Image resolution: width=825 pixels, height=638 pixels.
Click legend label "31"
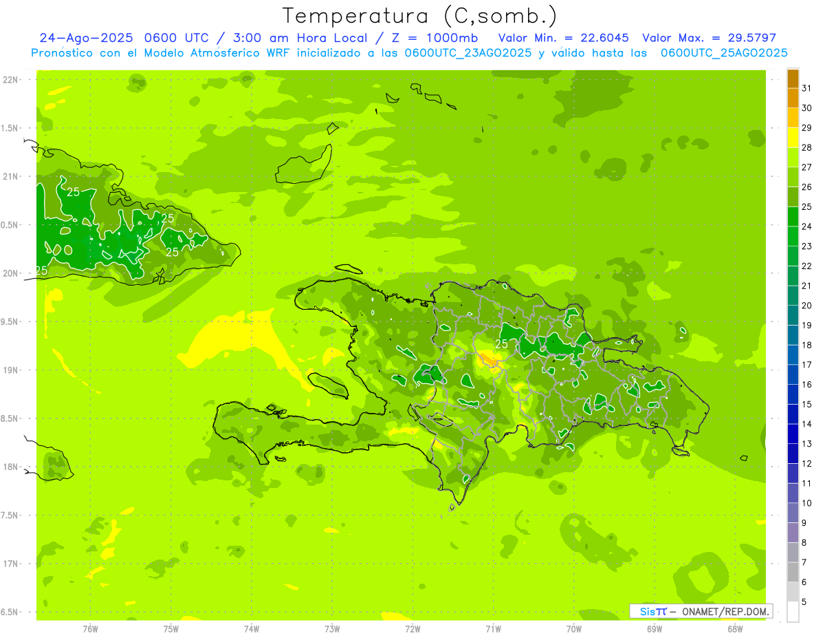click(x=807, y=88)
